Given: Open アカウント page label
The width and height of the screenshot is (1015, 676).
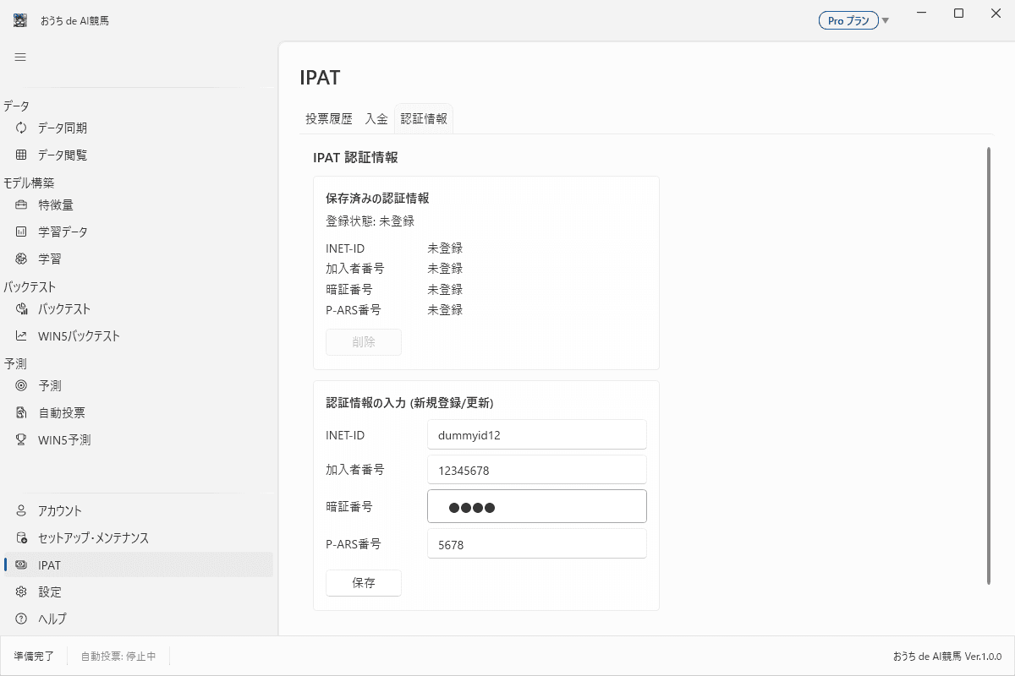Looking at the screenshot, I should point(60,511).
